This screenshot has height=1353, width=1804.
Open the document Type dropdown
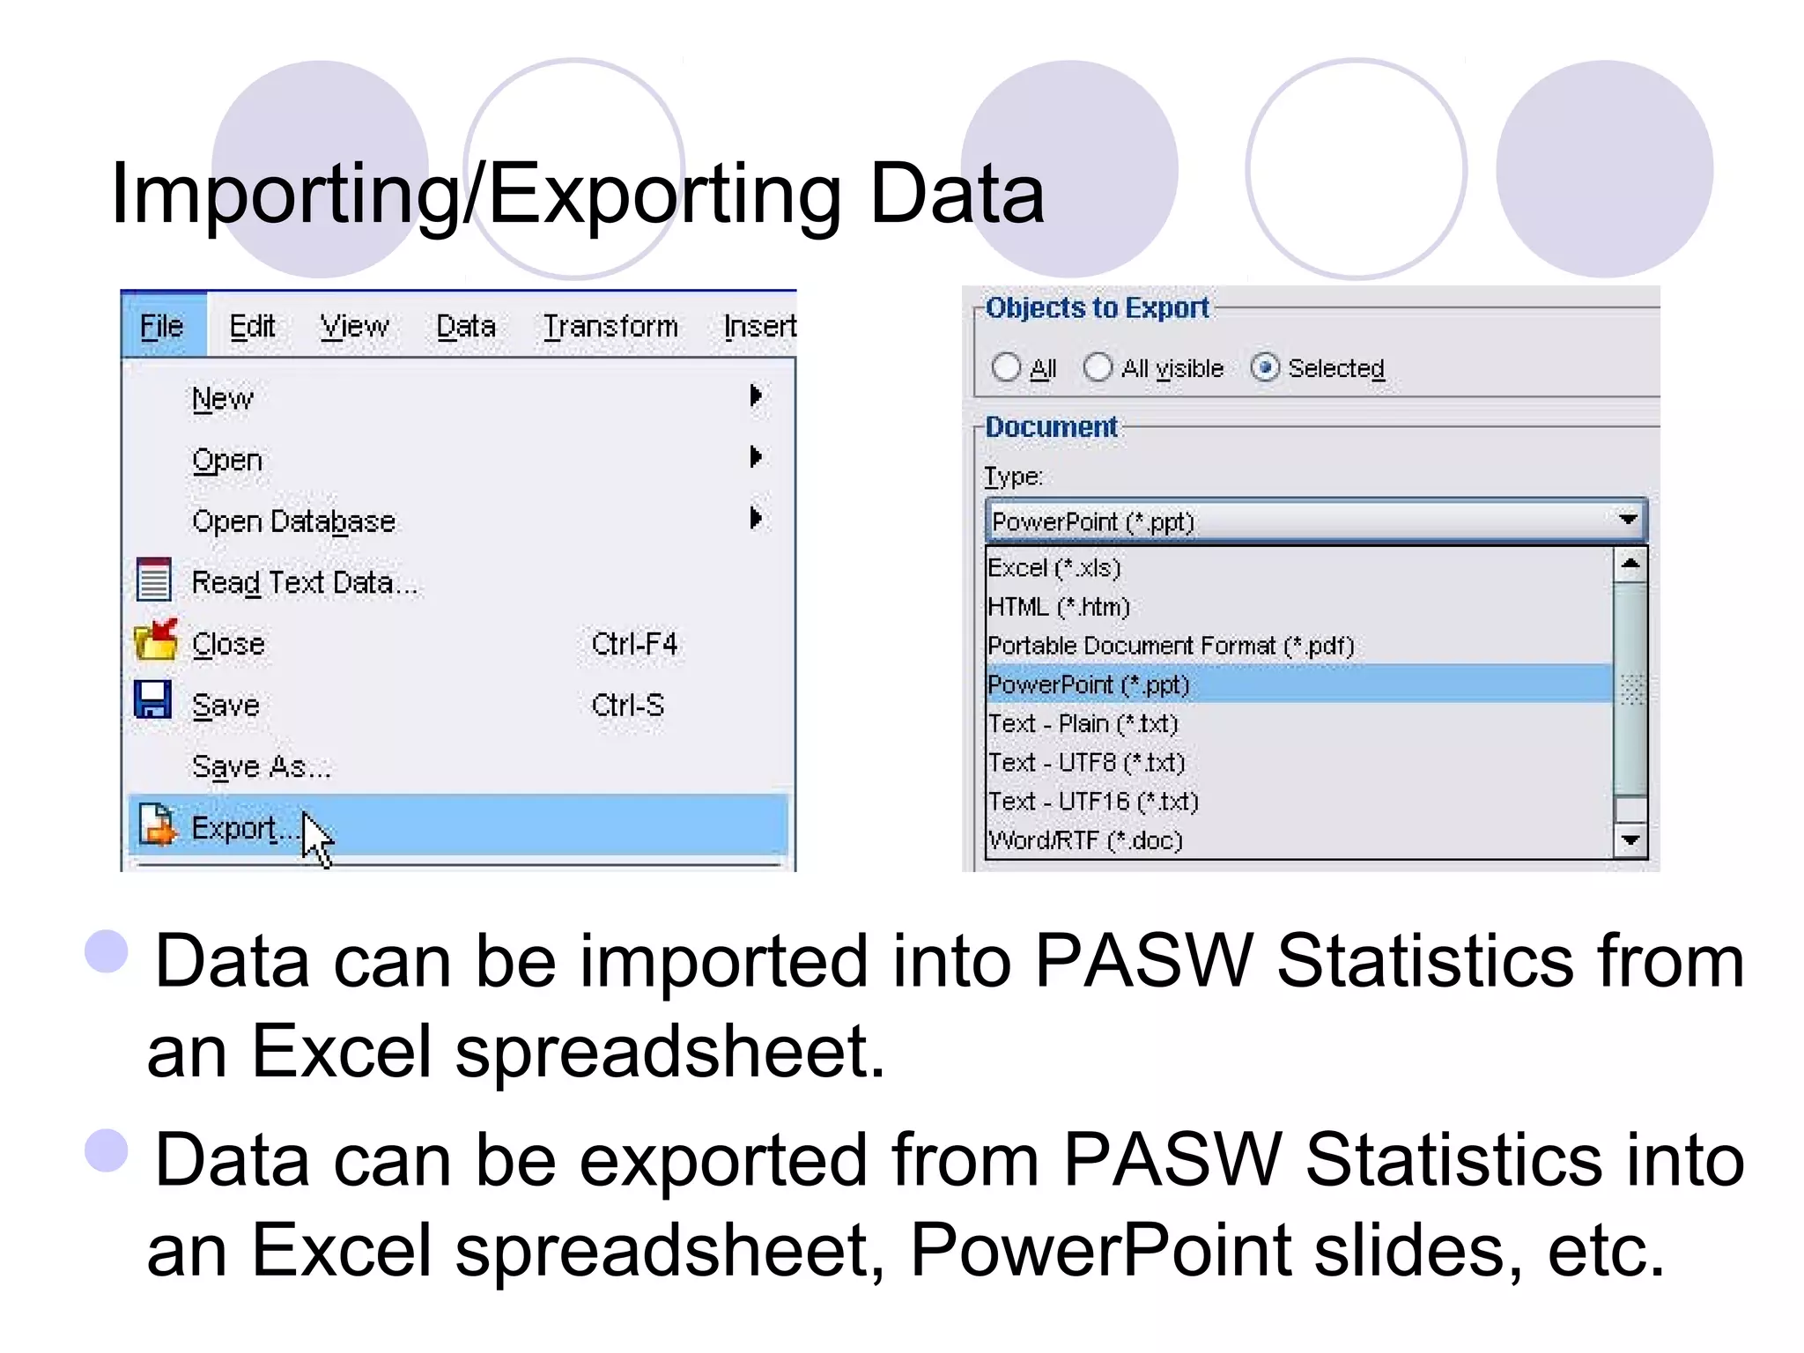1316,521
